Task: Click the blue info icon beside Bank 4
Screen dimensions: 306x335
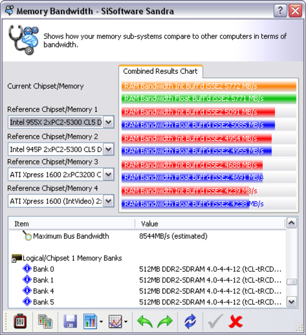Action: [x=27, y=291]
